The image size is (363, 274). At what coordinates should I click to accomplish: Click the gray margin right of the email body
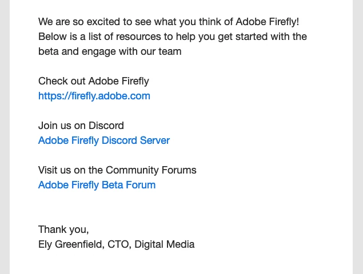[x=358, y=137]
